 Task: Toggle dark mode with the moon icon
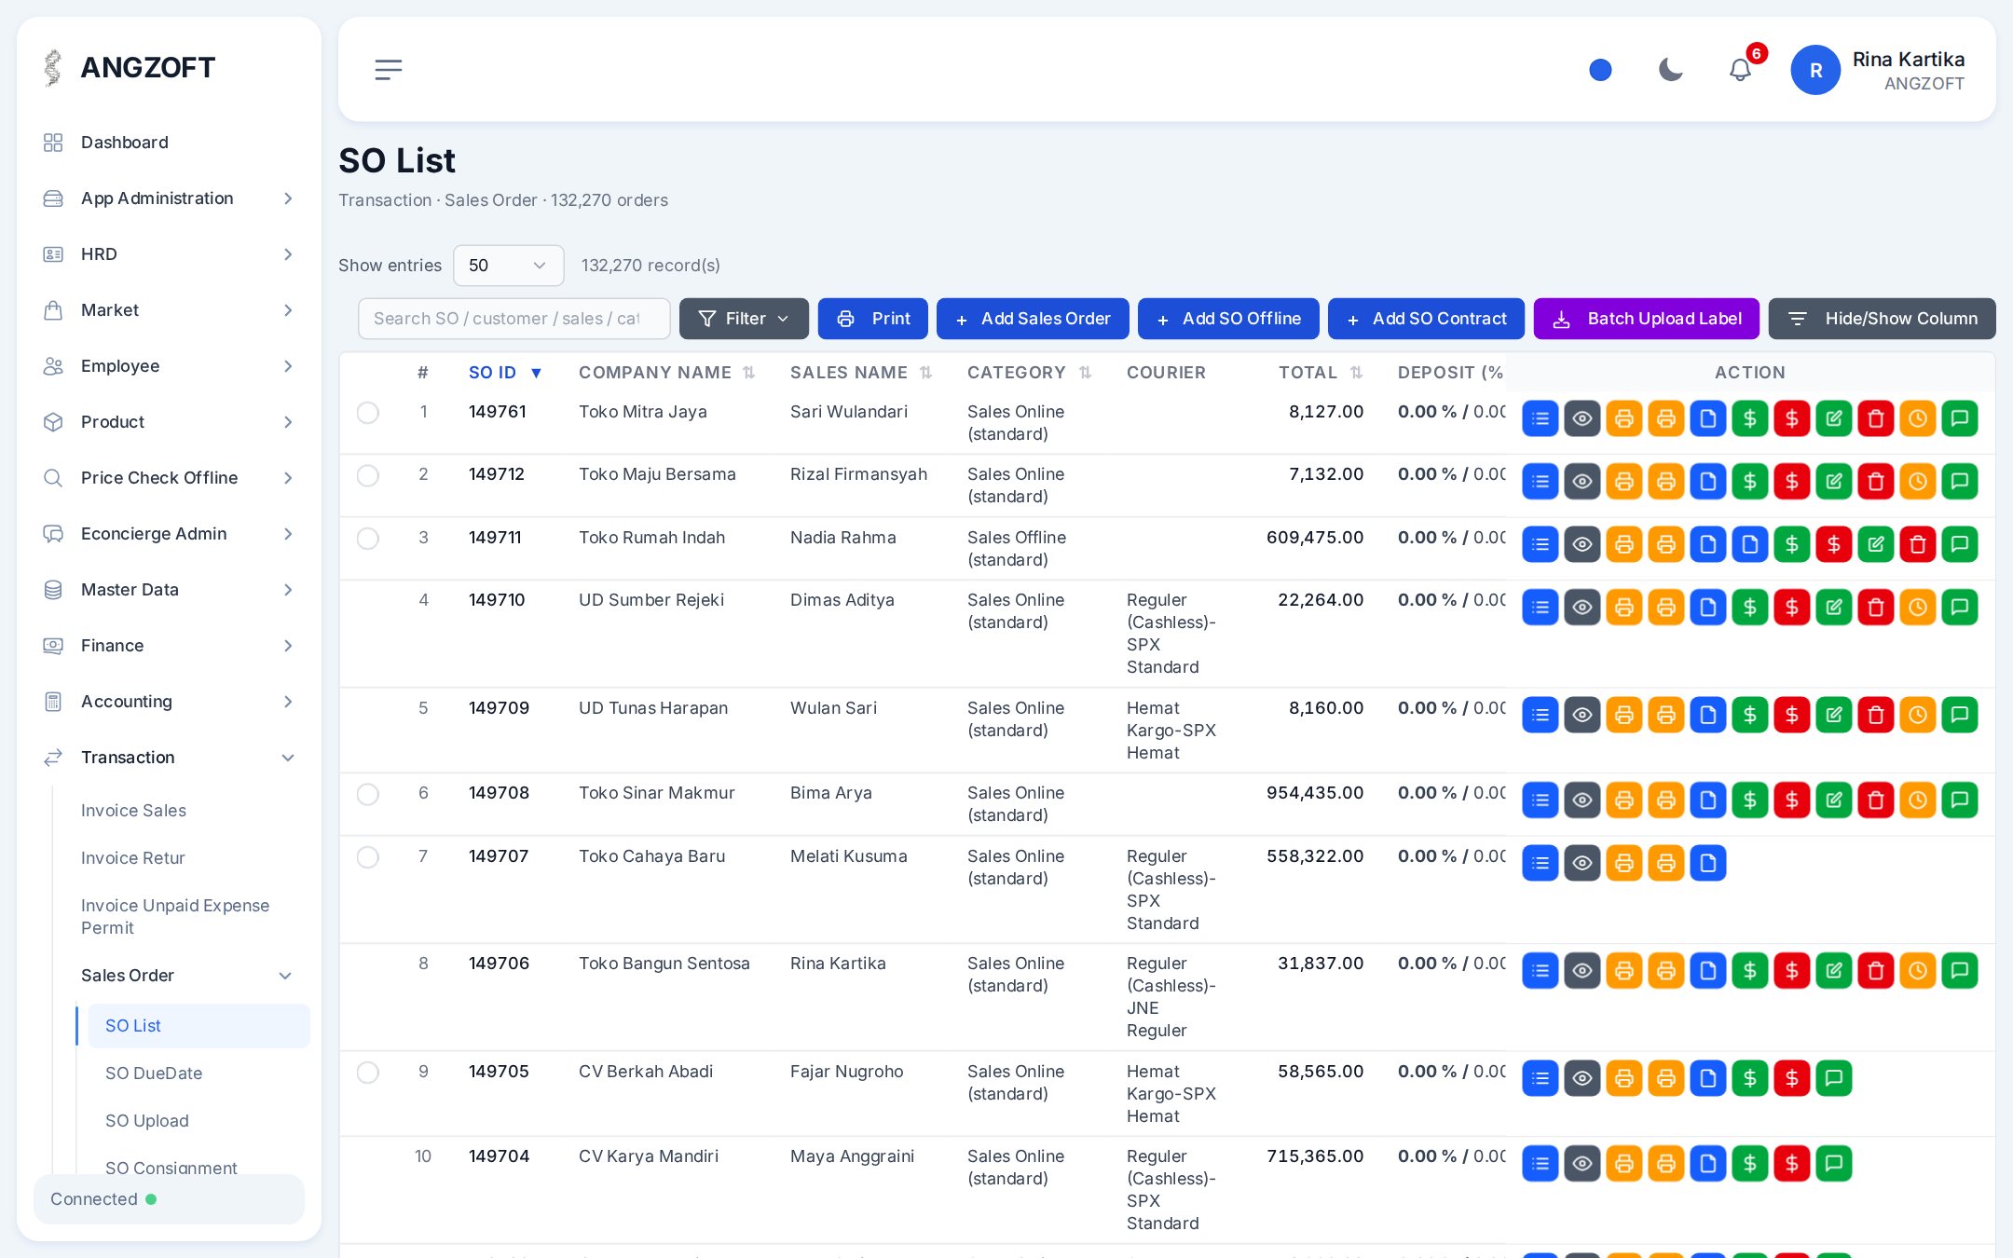[x=1671, y=70]
